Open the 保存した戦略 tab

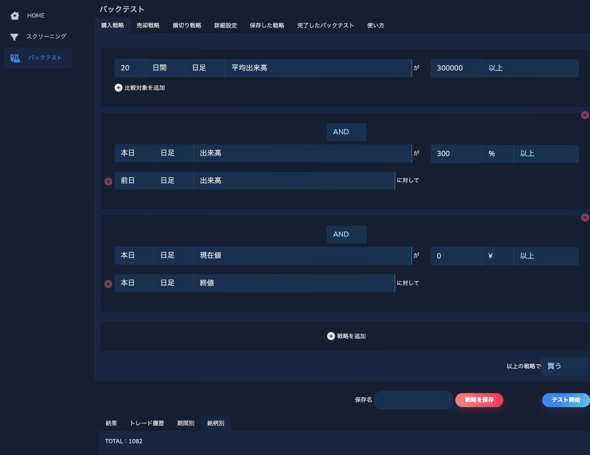[x=267, y=26]
